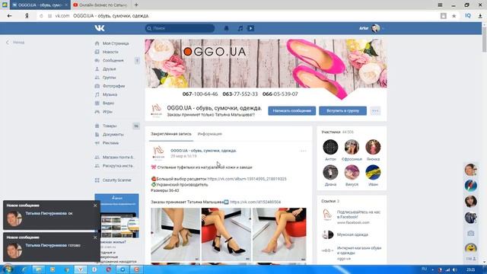Open the Facebook subscription link

click(358, 215)
